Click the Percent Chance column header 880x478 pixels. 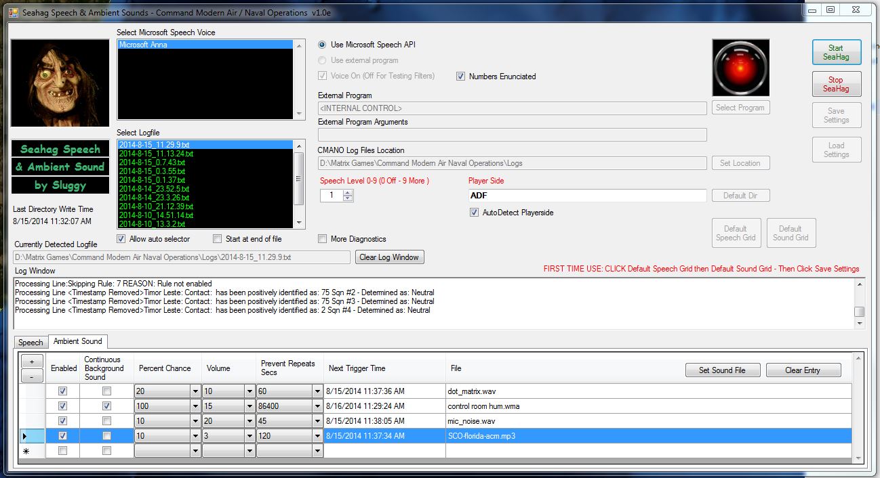(x=167, y=368)
